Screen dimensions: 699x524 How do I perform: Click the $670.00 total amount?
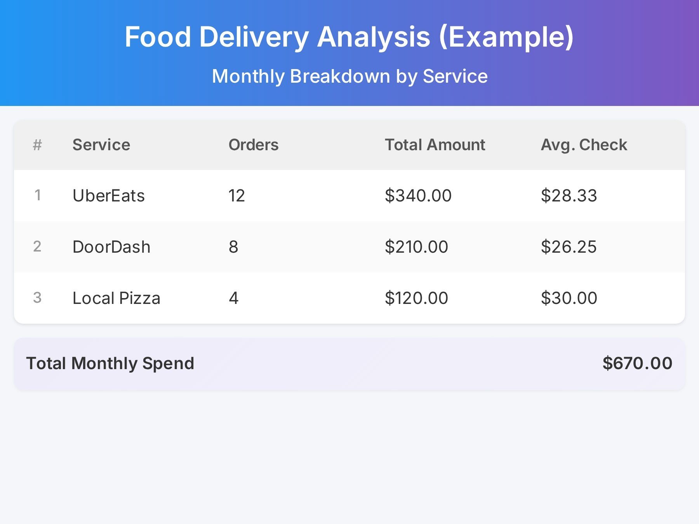click(637, 363)
